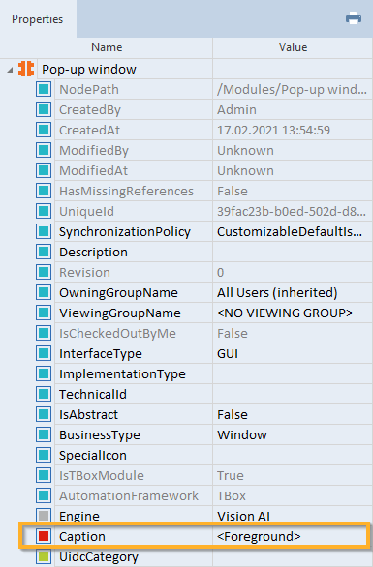
Task: Click the red square icon next to Caption
Action: point(44,536)
